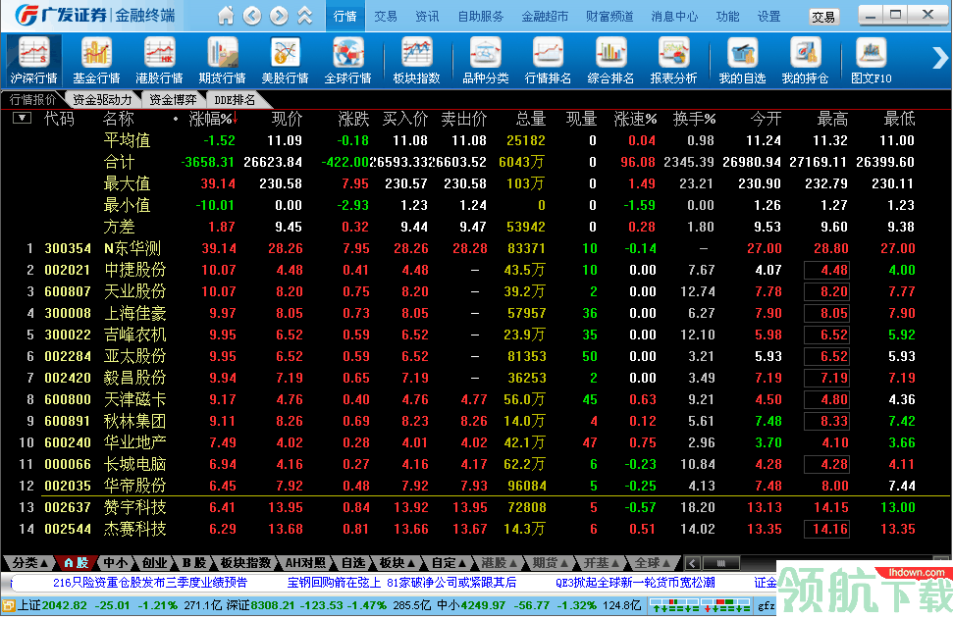
Task: Open news link QE3掀起全球新一轮货币宽松潮
Action: 635,583
